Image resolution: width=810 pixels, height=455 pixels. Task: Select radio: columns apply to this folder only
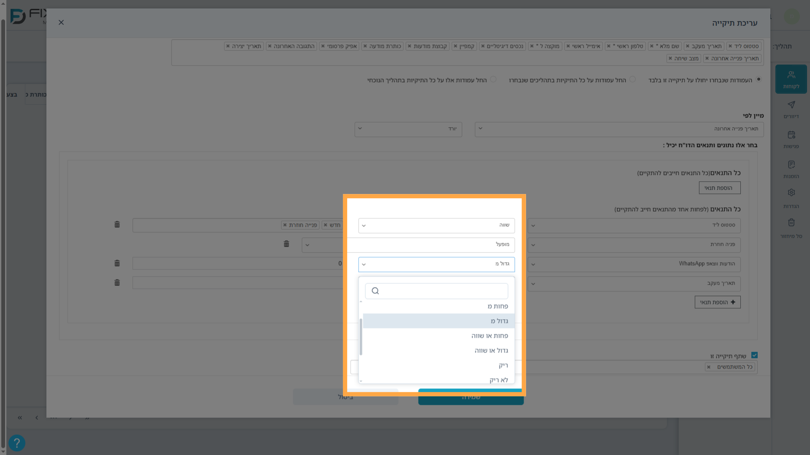759,79
